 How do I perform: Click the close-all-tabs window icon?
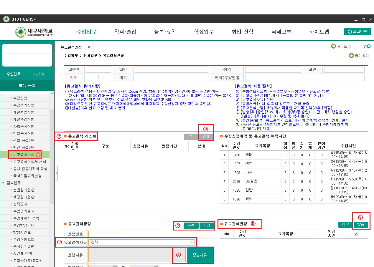tap(367, 46)
